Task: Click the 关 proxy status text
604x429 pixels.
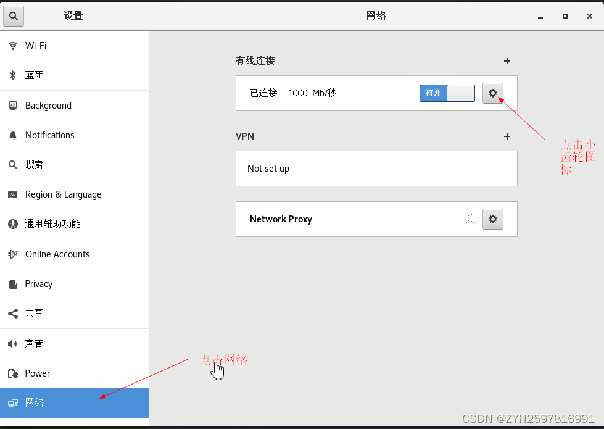Action: click(x=470, y=219)
